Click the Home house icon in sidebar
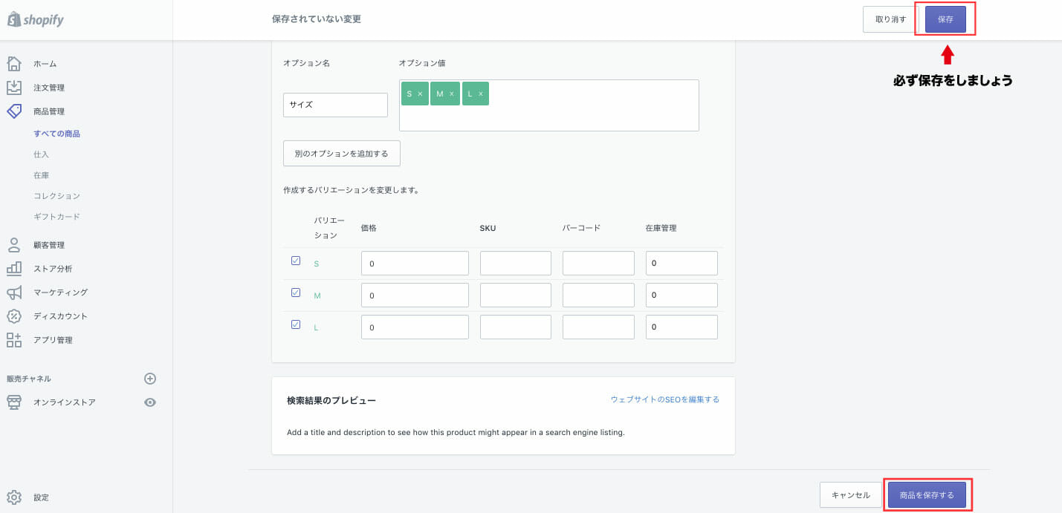The width and height of the screenshot is (1062, 513). pyautogui.click(x=14, y=64)
